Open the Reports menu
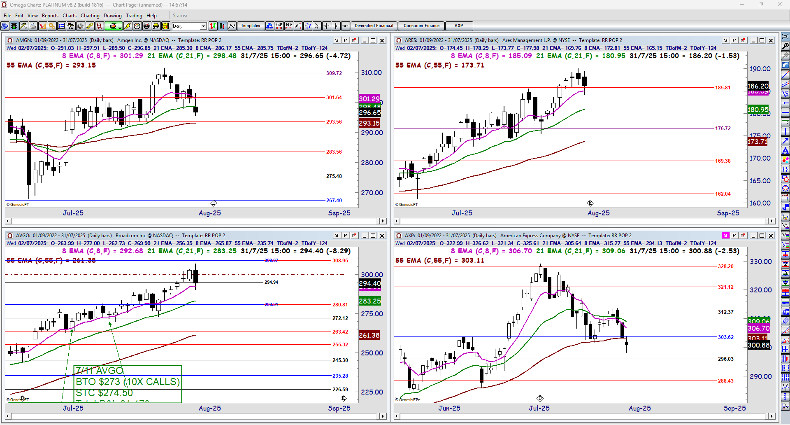The image size is (790, 425). tap(50, 16)
